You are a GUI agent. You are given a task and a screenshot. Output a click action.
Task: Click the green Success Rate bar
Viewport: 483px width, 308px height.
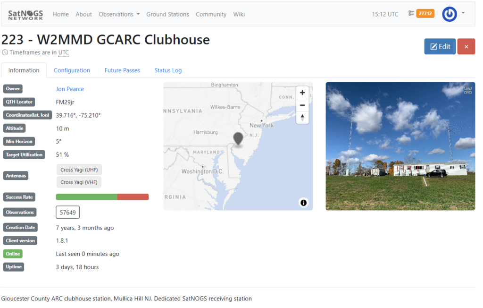pyautogui.click(x=86, y=197)
